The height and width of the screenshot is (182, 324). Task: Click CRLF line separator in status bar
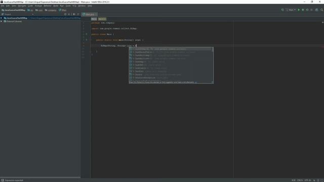coord(300,180)
